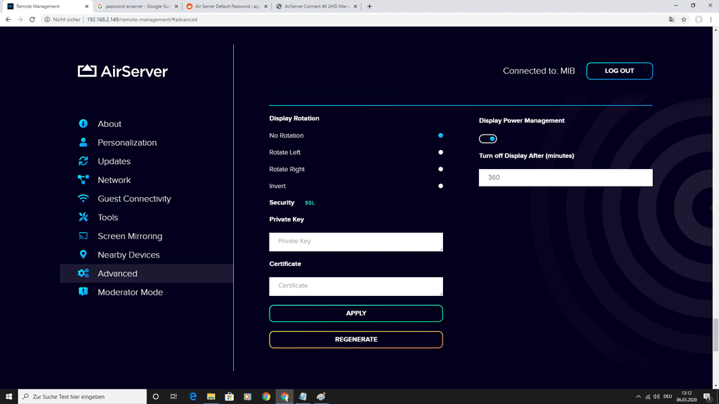
Task: Click the Nicht sicher site info indicator
Action: (x=62, y=19)
